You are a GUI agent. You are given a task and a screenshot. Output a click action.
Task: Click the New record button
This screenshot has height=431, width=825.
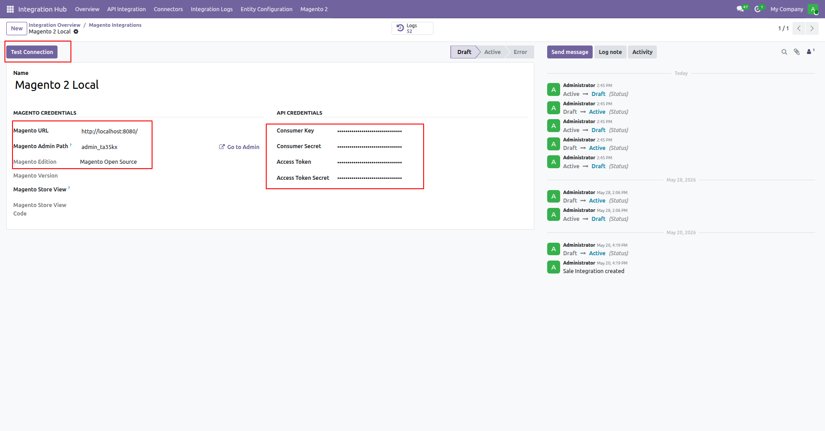point(16,28)
